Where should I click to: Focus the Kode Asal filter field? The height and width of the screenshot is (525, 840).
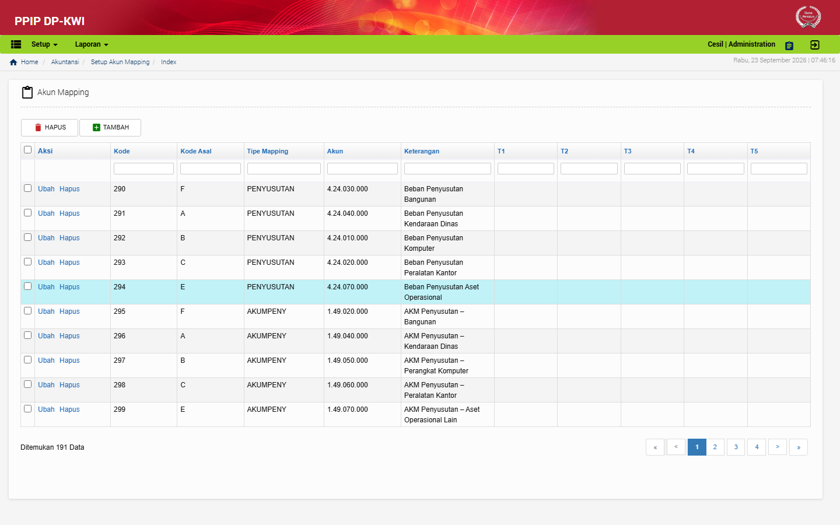(x=211, y=169)
